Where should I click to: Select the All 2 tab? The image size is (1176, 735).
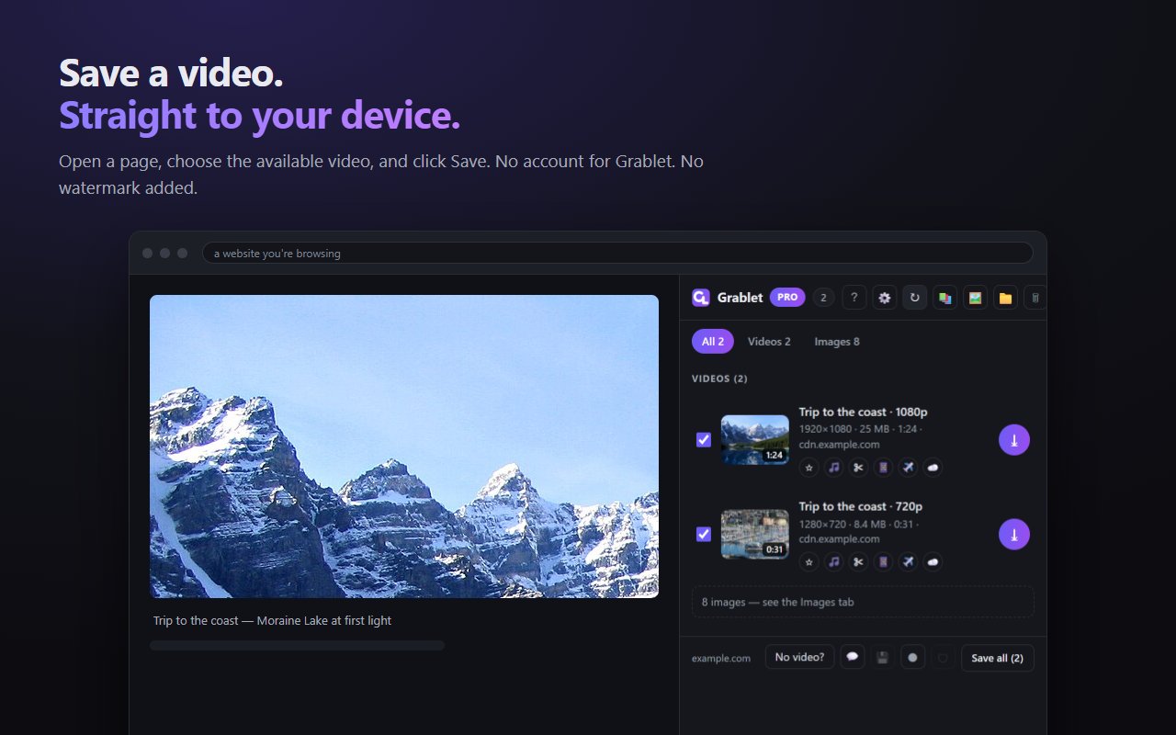(713, 341)
